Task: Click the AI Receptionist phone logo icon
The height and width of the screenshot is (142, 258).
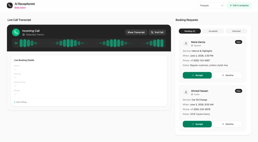Action: (10, 5)
